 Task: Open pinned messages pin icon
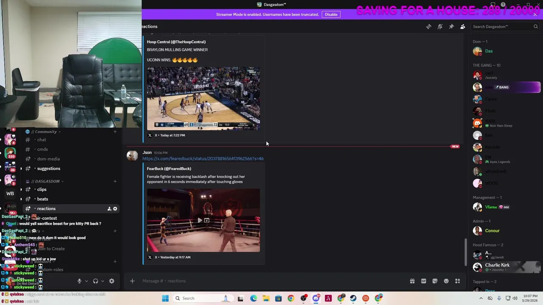point(451,27)
